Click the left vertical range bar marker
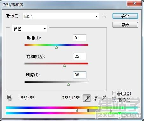Viewport: 144px width, 121px height. pos(88,110)
